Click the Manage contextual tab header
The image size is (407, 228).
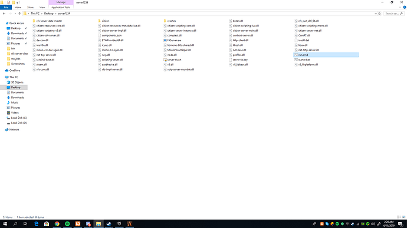[x=61, y=2]
